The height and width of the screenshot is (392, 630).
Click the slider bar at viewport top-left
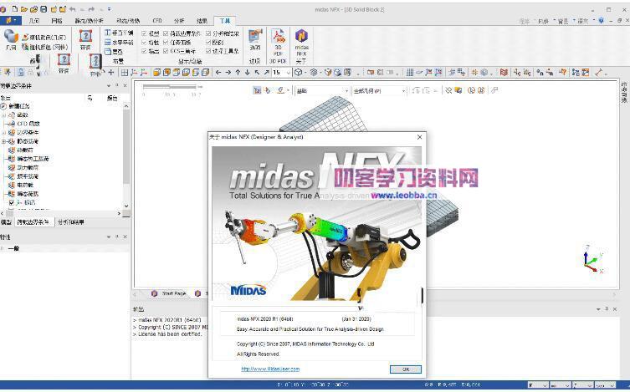click(172, 86)
